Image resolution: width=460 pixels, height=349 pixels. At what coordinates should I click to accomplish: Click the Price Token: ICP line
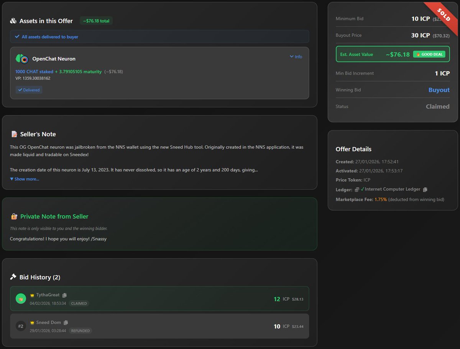[353, 180]
